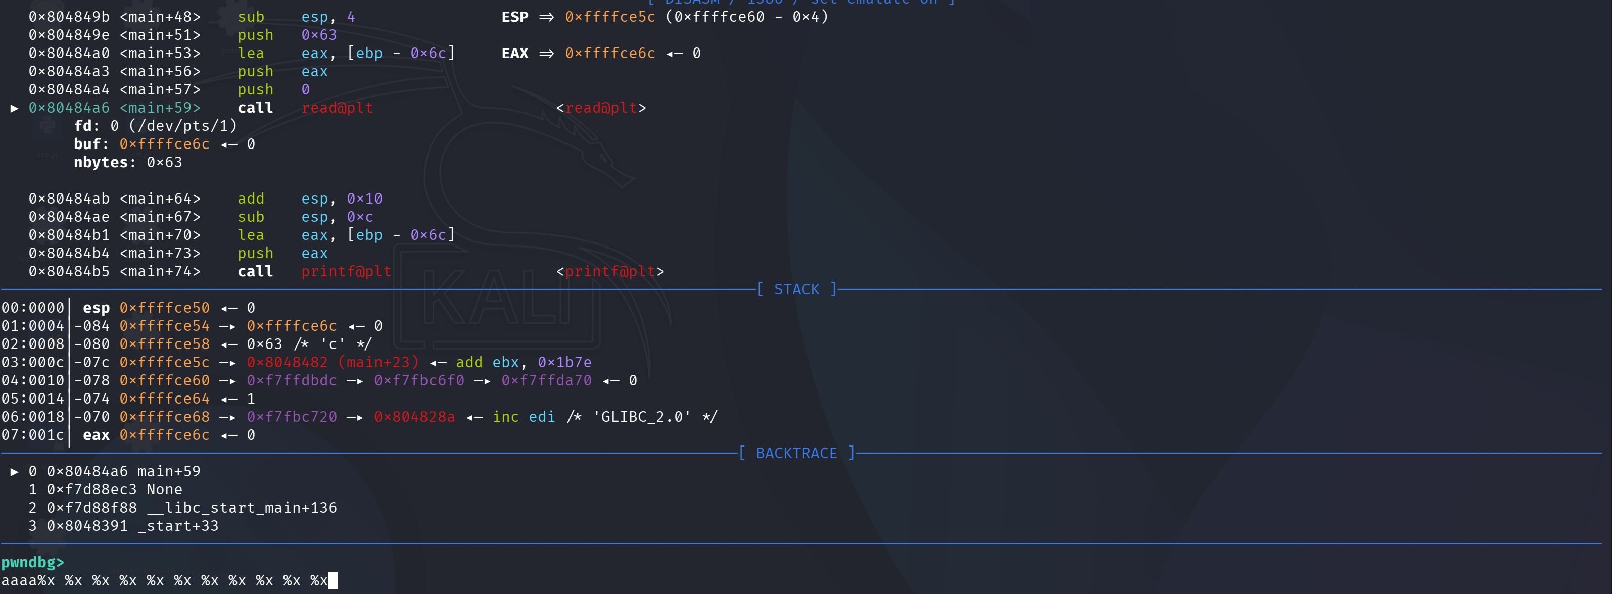Click the address 0x804849b on the main+48 line

pos(69,17)
